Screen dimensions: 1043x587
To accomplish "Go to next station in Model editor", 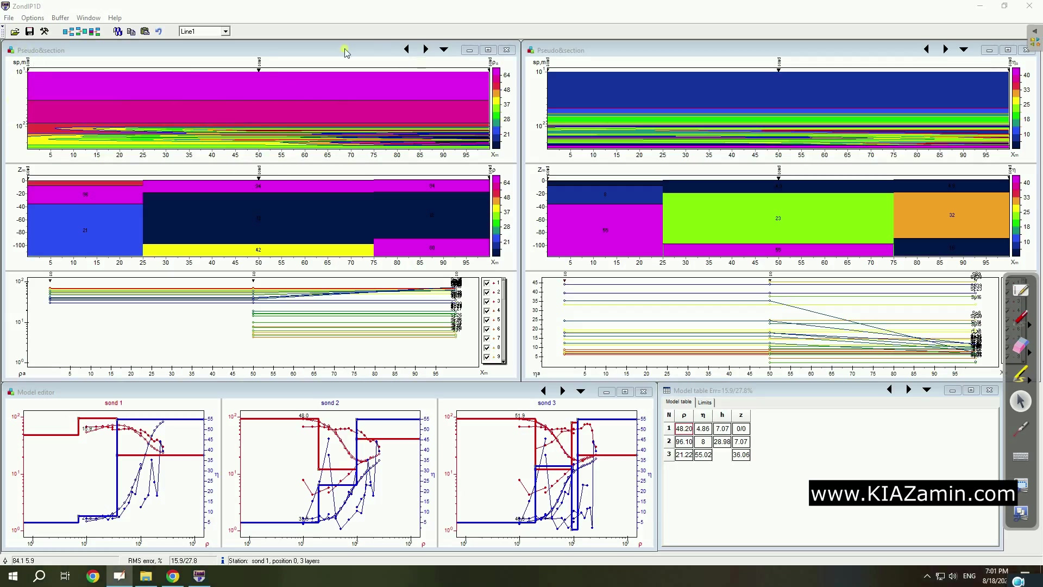I will pos(562,391).
